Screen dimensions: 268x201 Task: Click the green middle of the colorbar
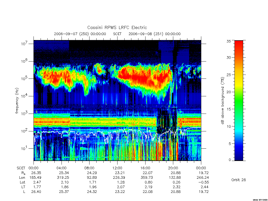tap(239, 101)
